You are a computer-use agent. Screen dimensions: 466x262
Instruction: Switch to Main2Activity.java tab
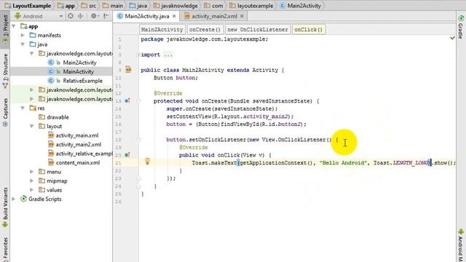click(x=147, y=16)
